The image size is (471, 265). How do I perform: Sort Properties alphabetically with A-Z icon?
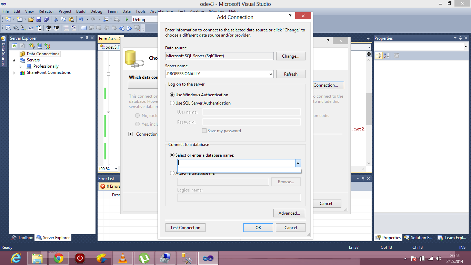pos(386,55)
